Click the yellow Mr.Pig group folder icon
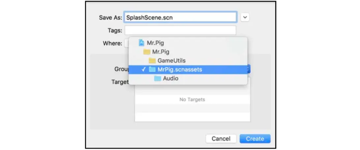 coord(147,52)
